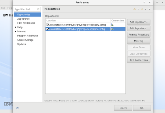Select the Internet preferences item
Image resolution: width=165 pixels, height=113 pixels.
pos(21,32)
